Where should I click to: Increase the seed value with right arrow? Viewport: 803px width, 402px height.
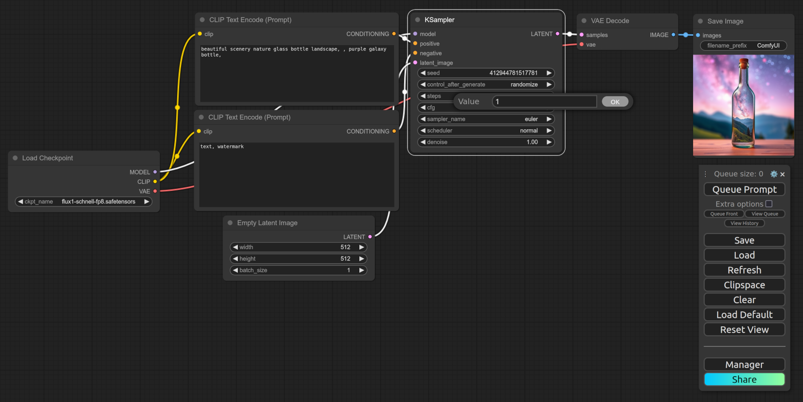[x=549, y=73]
